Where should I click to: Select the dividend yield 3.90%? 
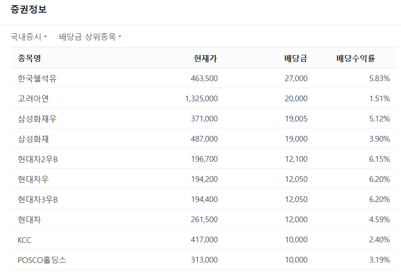(x=379, y=139)
